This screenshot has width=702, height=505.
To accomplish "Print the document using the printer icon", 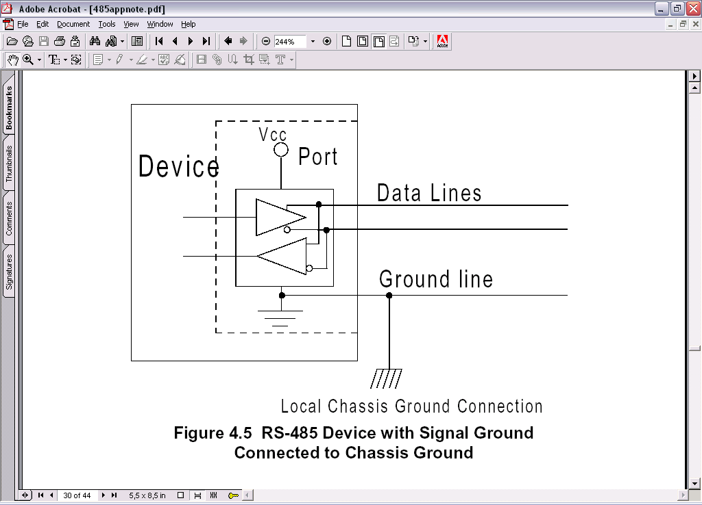I will pyautogui.click(x=60, y=41).
